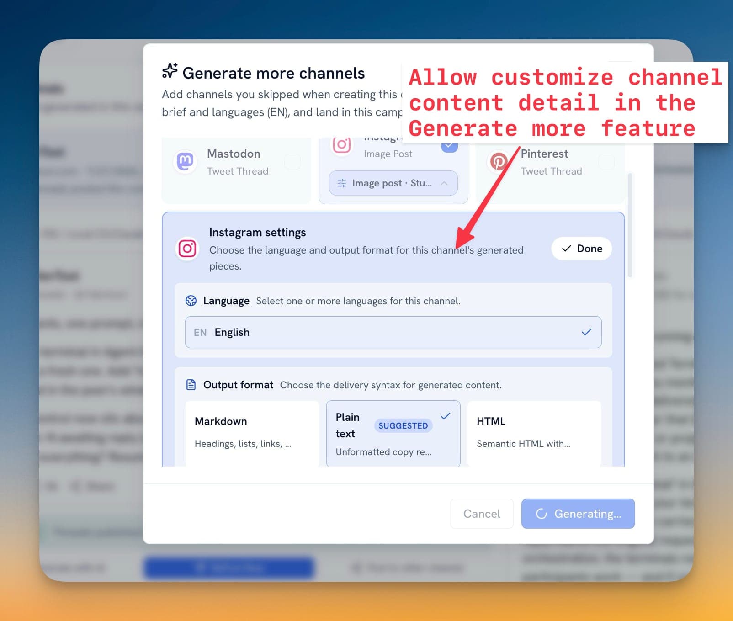Screen dimensions: 733x621
Task: Click the checkmark on the English row
Action: click(586, 332)
